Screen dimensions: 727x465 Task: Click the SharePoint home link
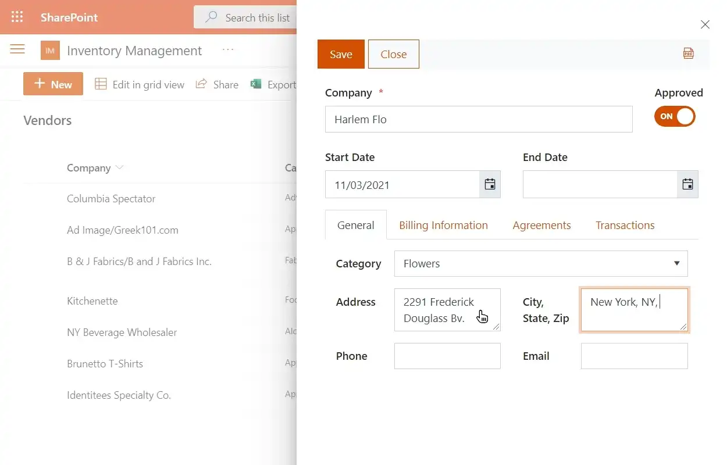(69, 17)
